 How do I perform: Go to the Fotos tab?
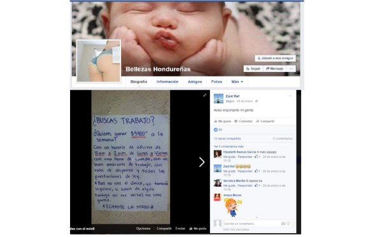(216, 82)
